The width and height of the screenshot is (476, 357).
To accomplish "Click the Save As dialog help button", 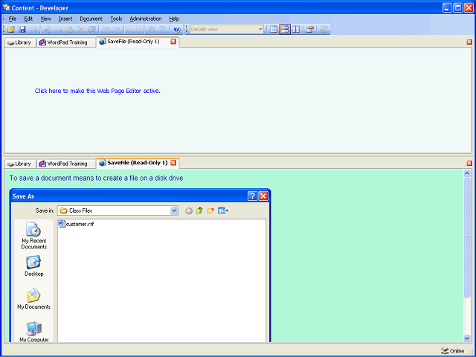I will (252, 196).
